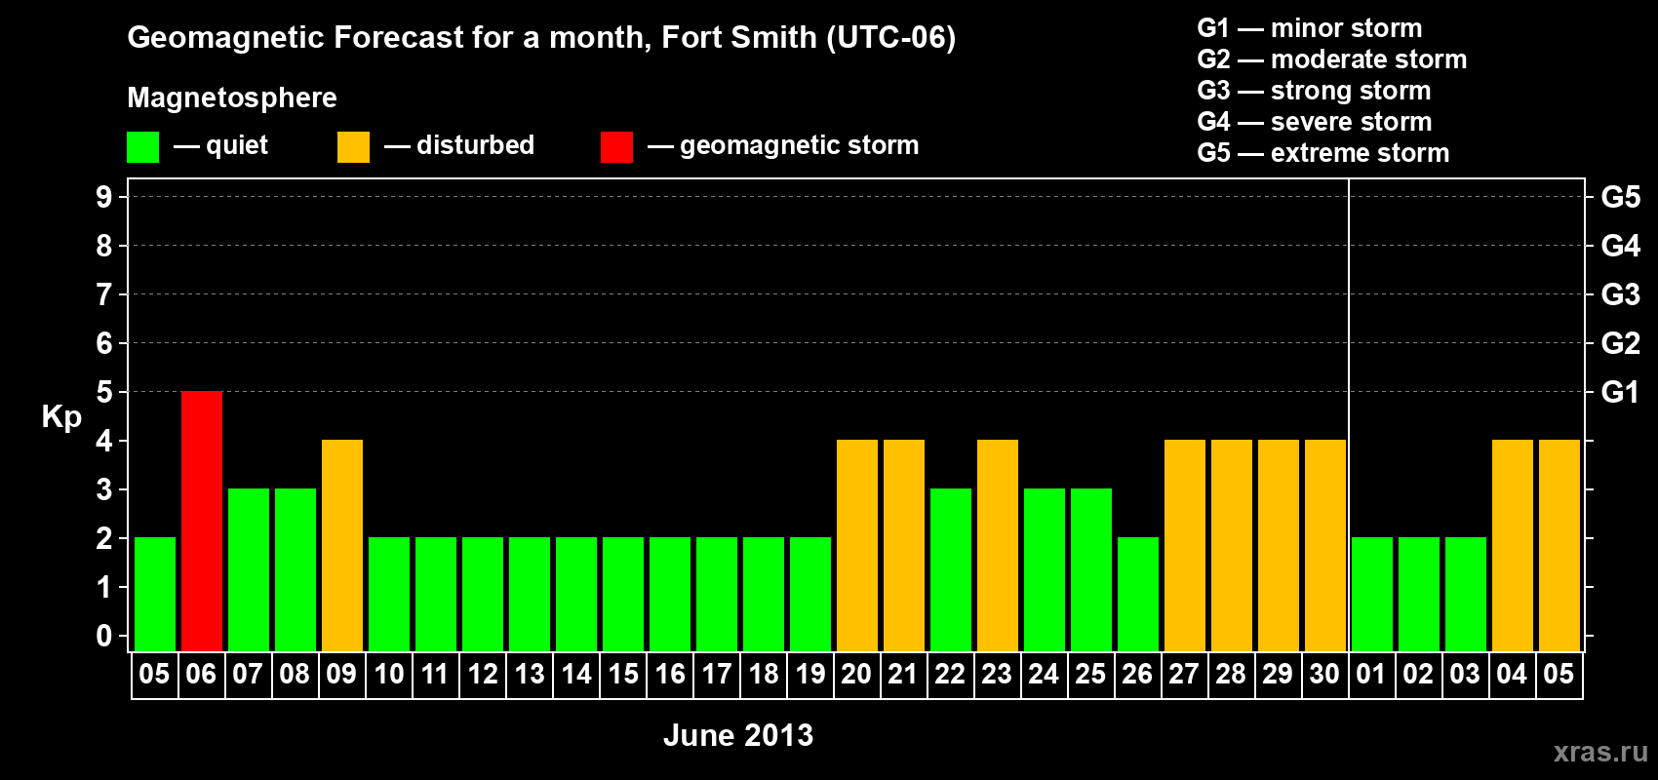Click the date label 14 on axis

576,674
